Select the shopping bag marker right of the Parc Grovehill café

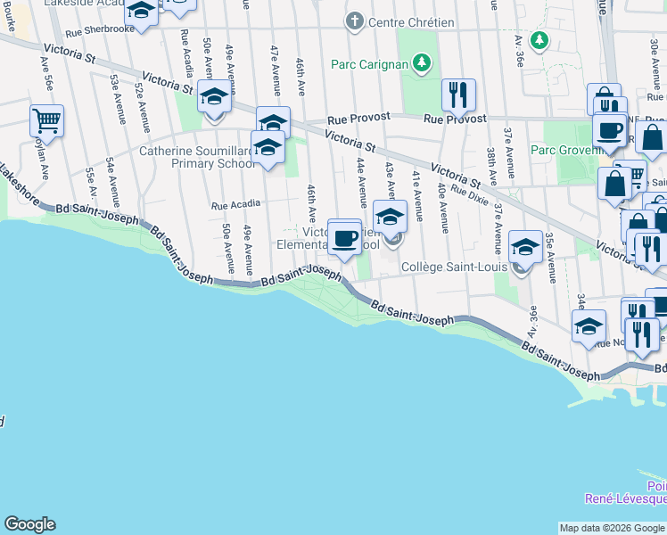pyautogui.click(x=652, y=140)
